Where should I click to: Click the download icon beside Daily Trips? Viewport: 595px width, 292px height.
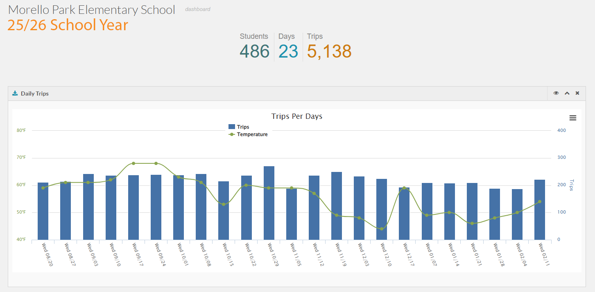click(x=15, y=94)
